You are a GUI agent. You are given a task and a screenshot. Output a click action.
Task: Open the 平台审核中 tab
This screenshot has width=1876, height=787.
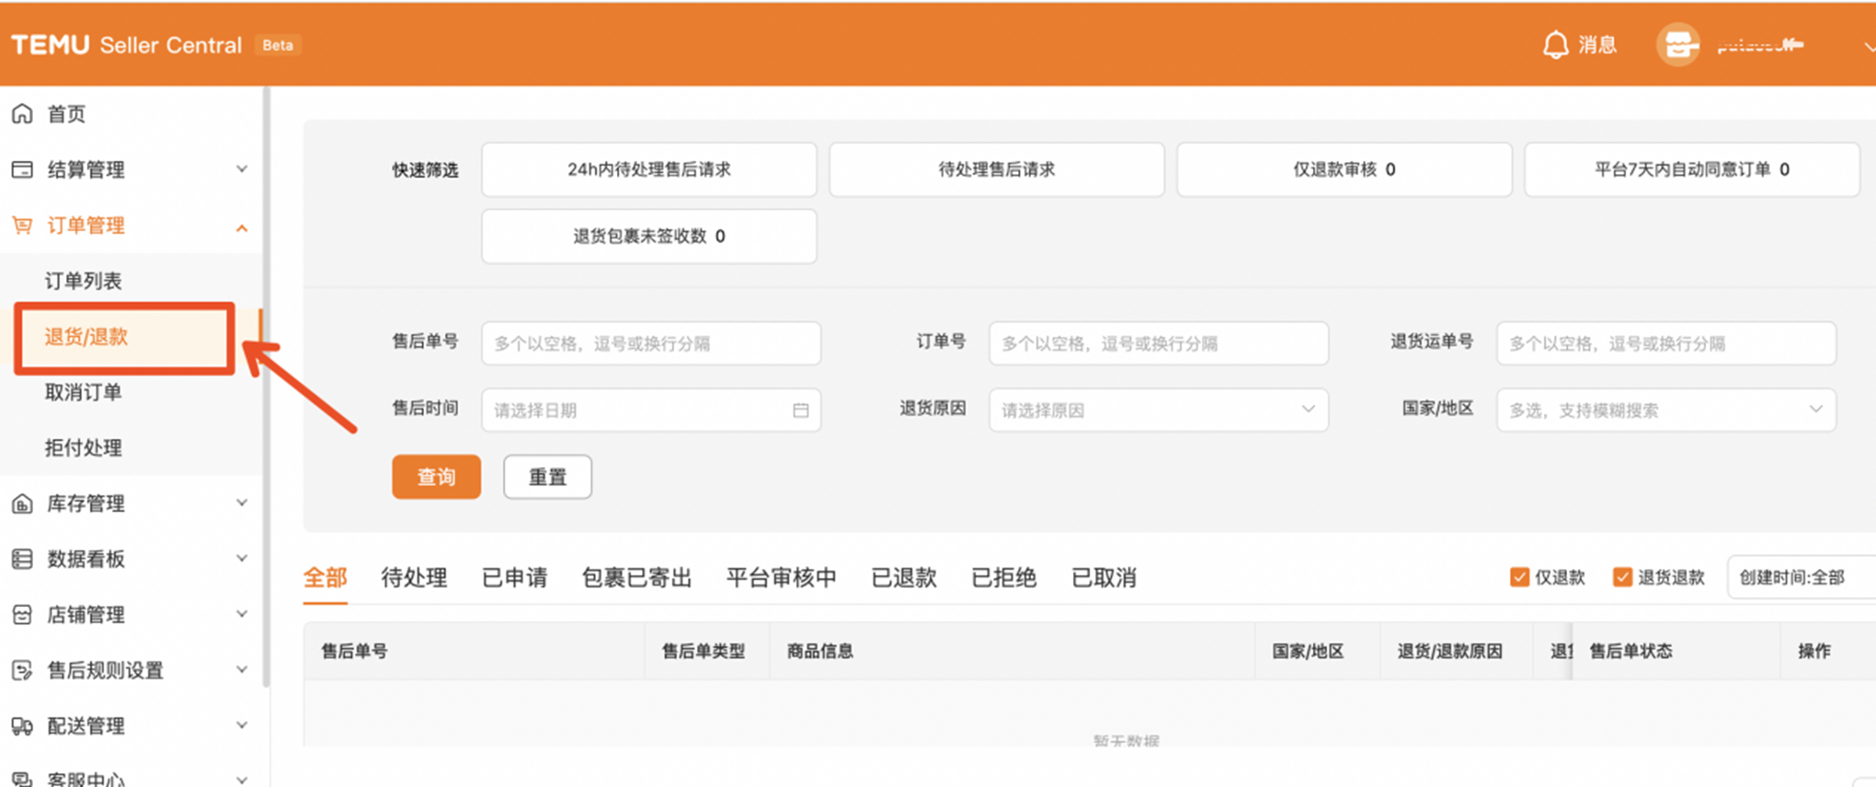(781, 577)
